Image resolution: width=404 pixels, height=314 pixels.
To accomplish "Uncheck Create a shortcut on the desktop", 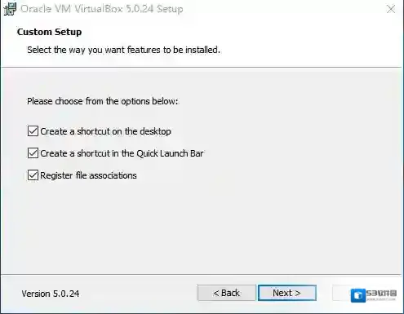I will (x=33, y=131).
